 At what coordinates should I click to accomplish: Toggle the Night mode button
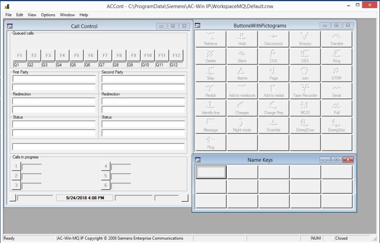pyautogui.click(x=242, y=125)
